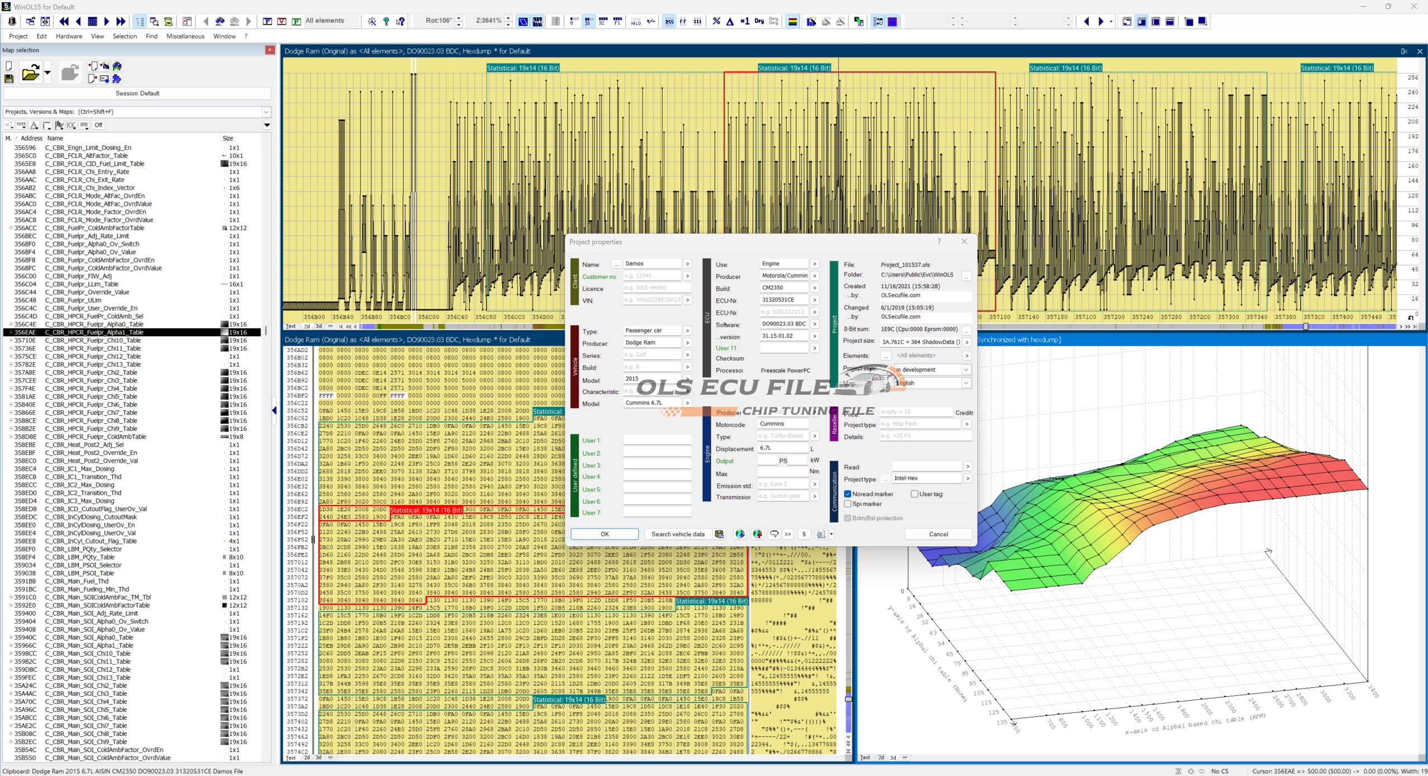Enable the Spi marker checkbox
The height and width of the screenshot is (776, 1428).
point(848,504)
